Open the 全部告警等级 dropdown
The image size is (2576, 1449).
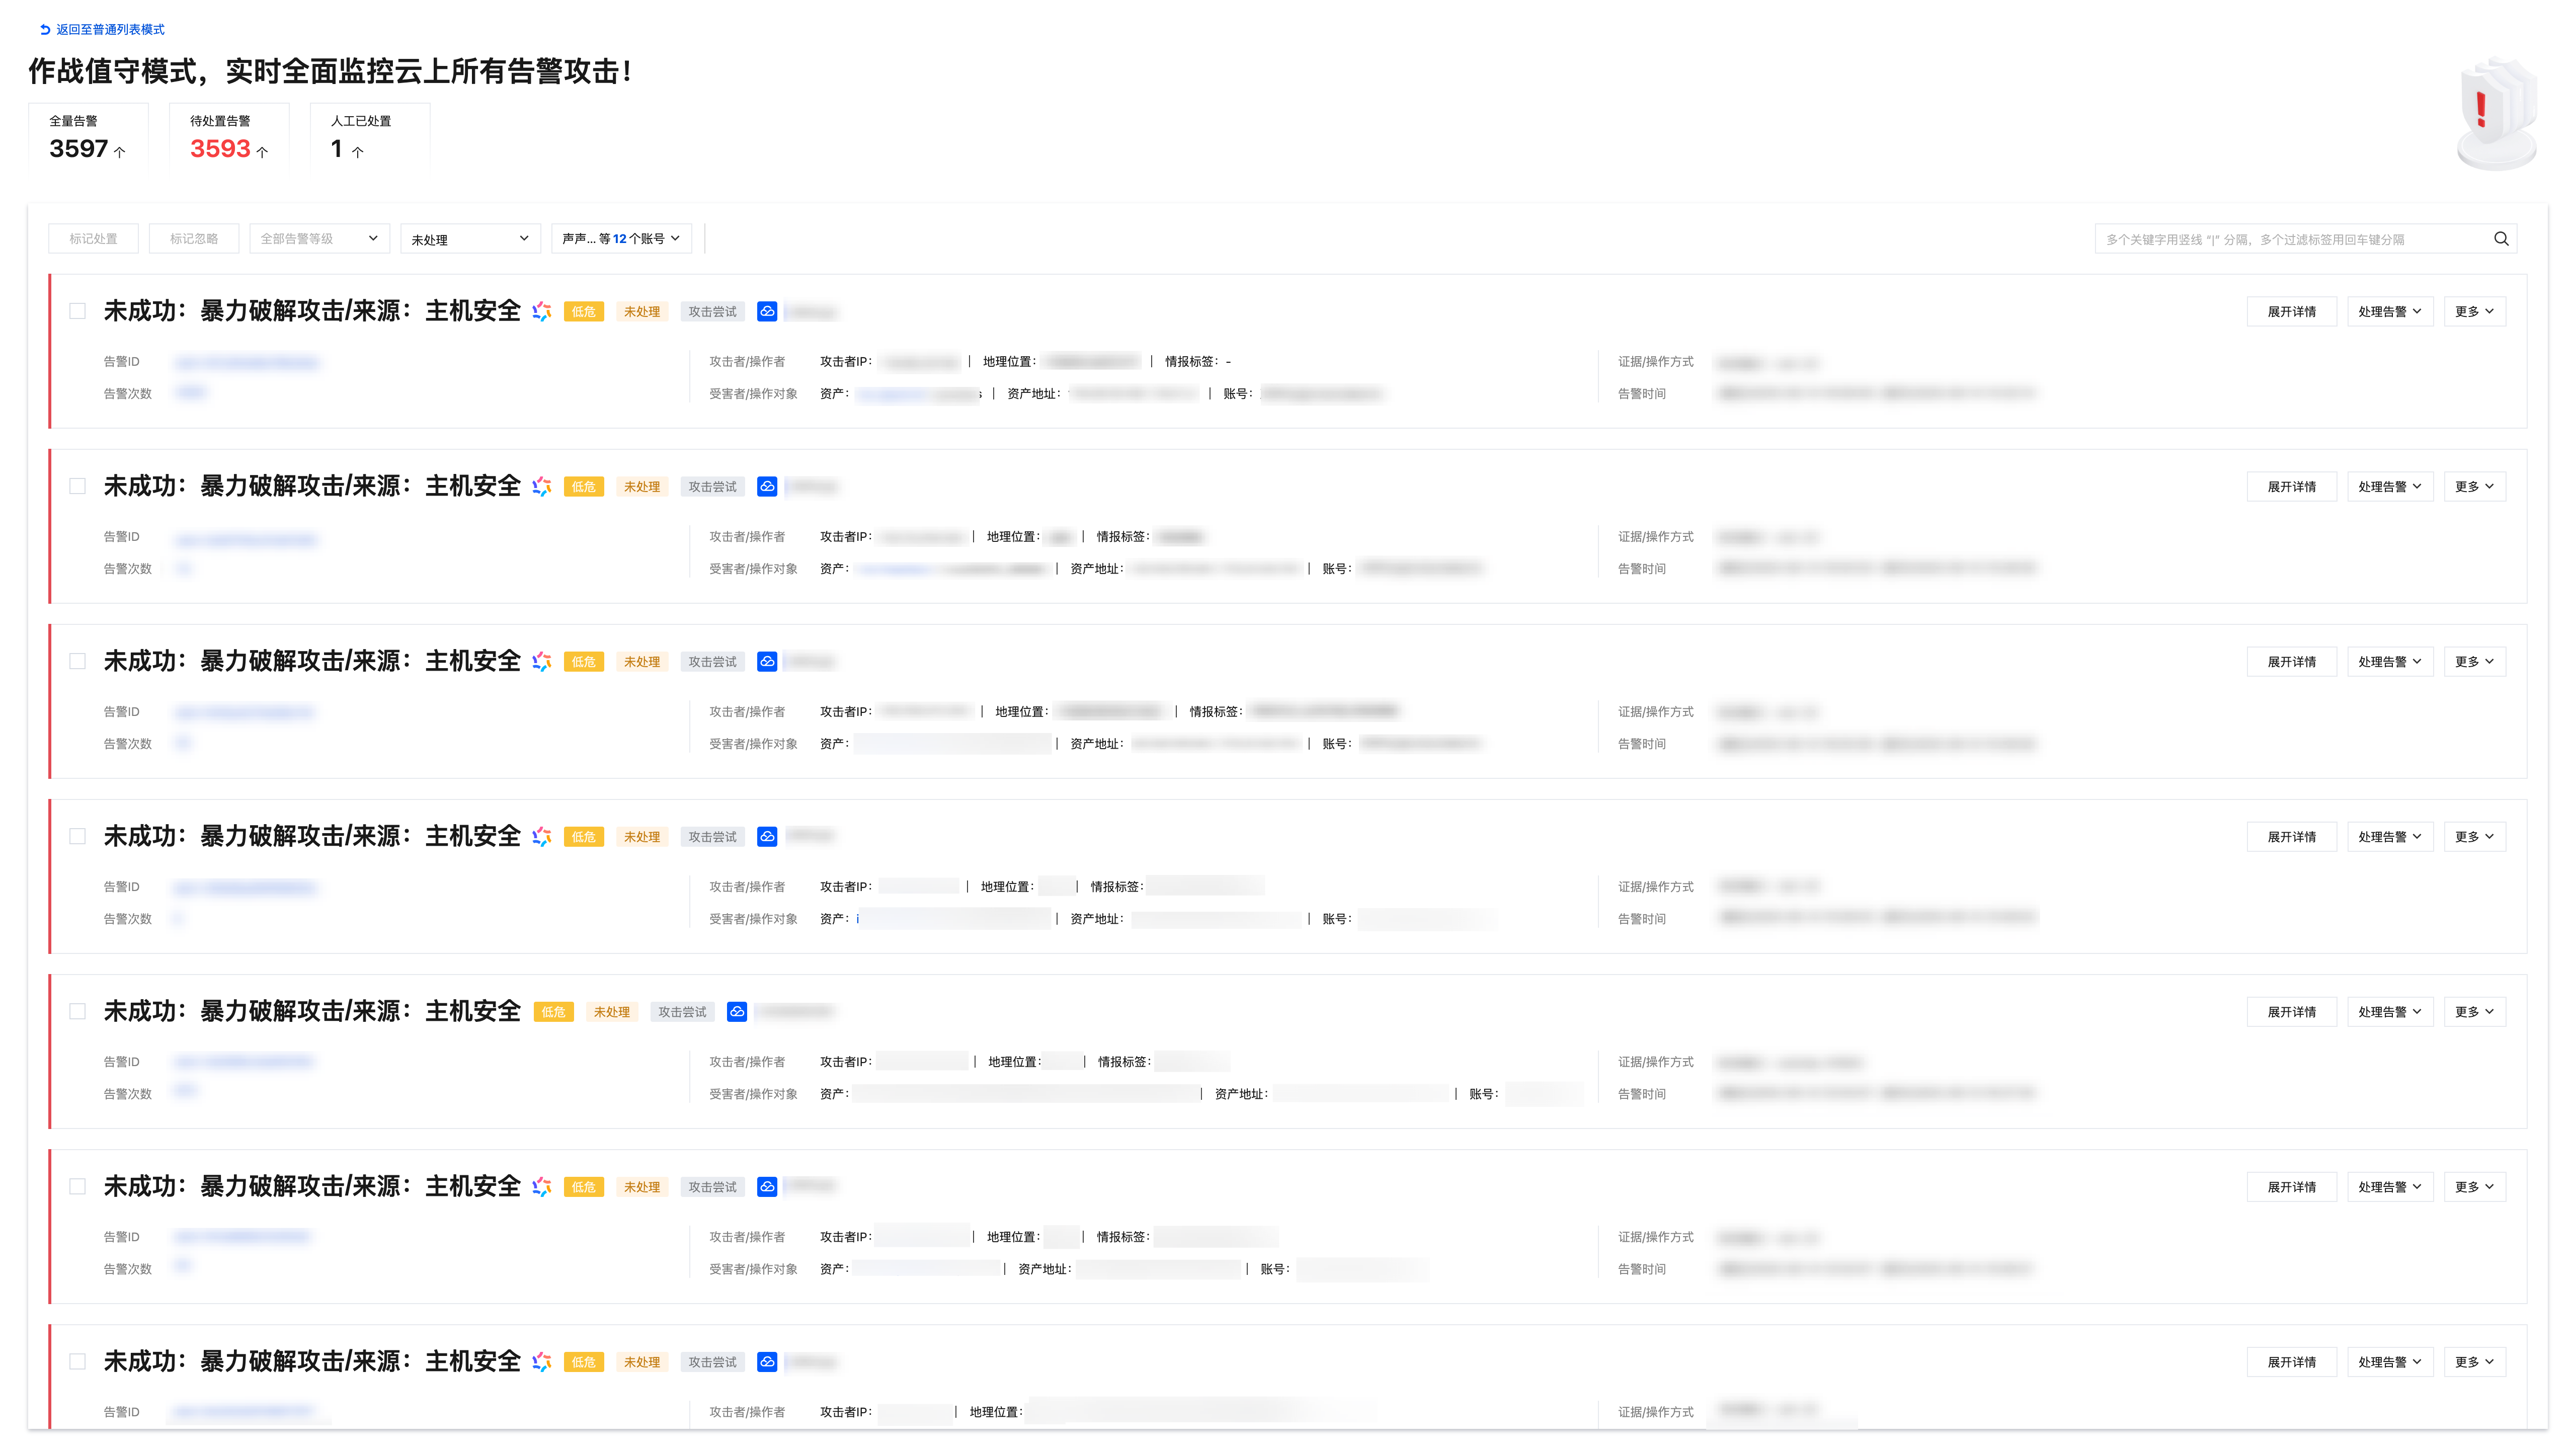point(319,239)
